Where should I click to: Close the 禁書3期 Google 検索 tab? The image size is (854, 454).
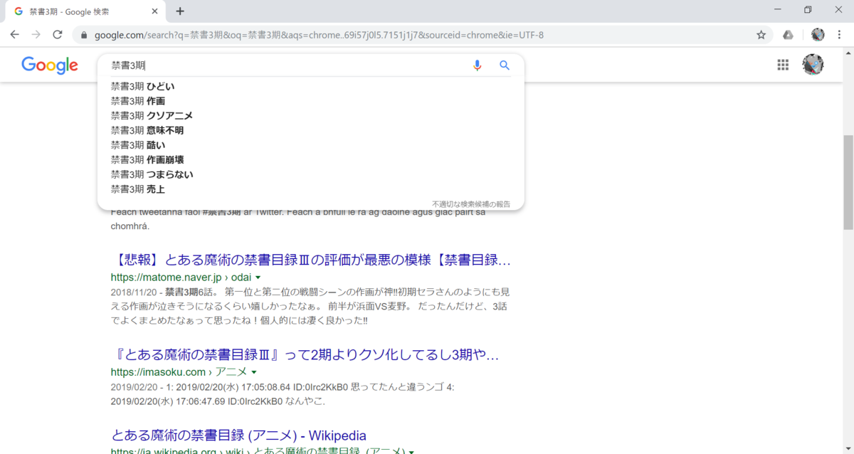pyautogui.click(x=154, y=12)
